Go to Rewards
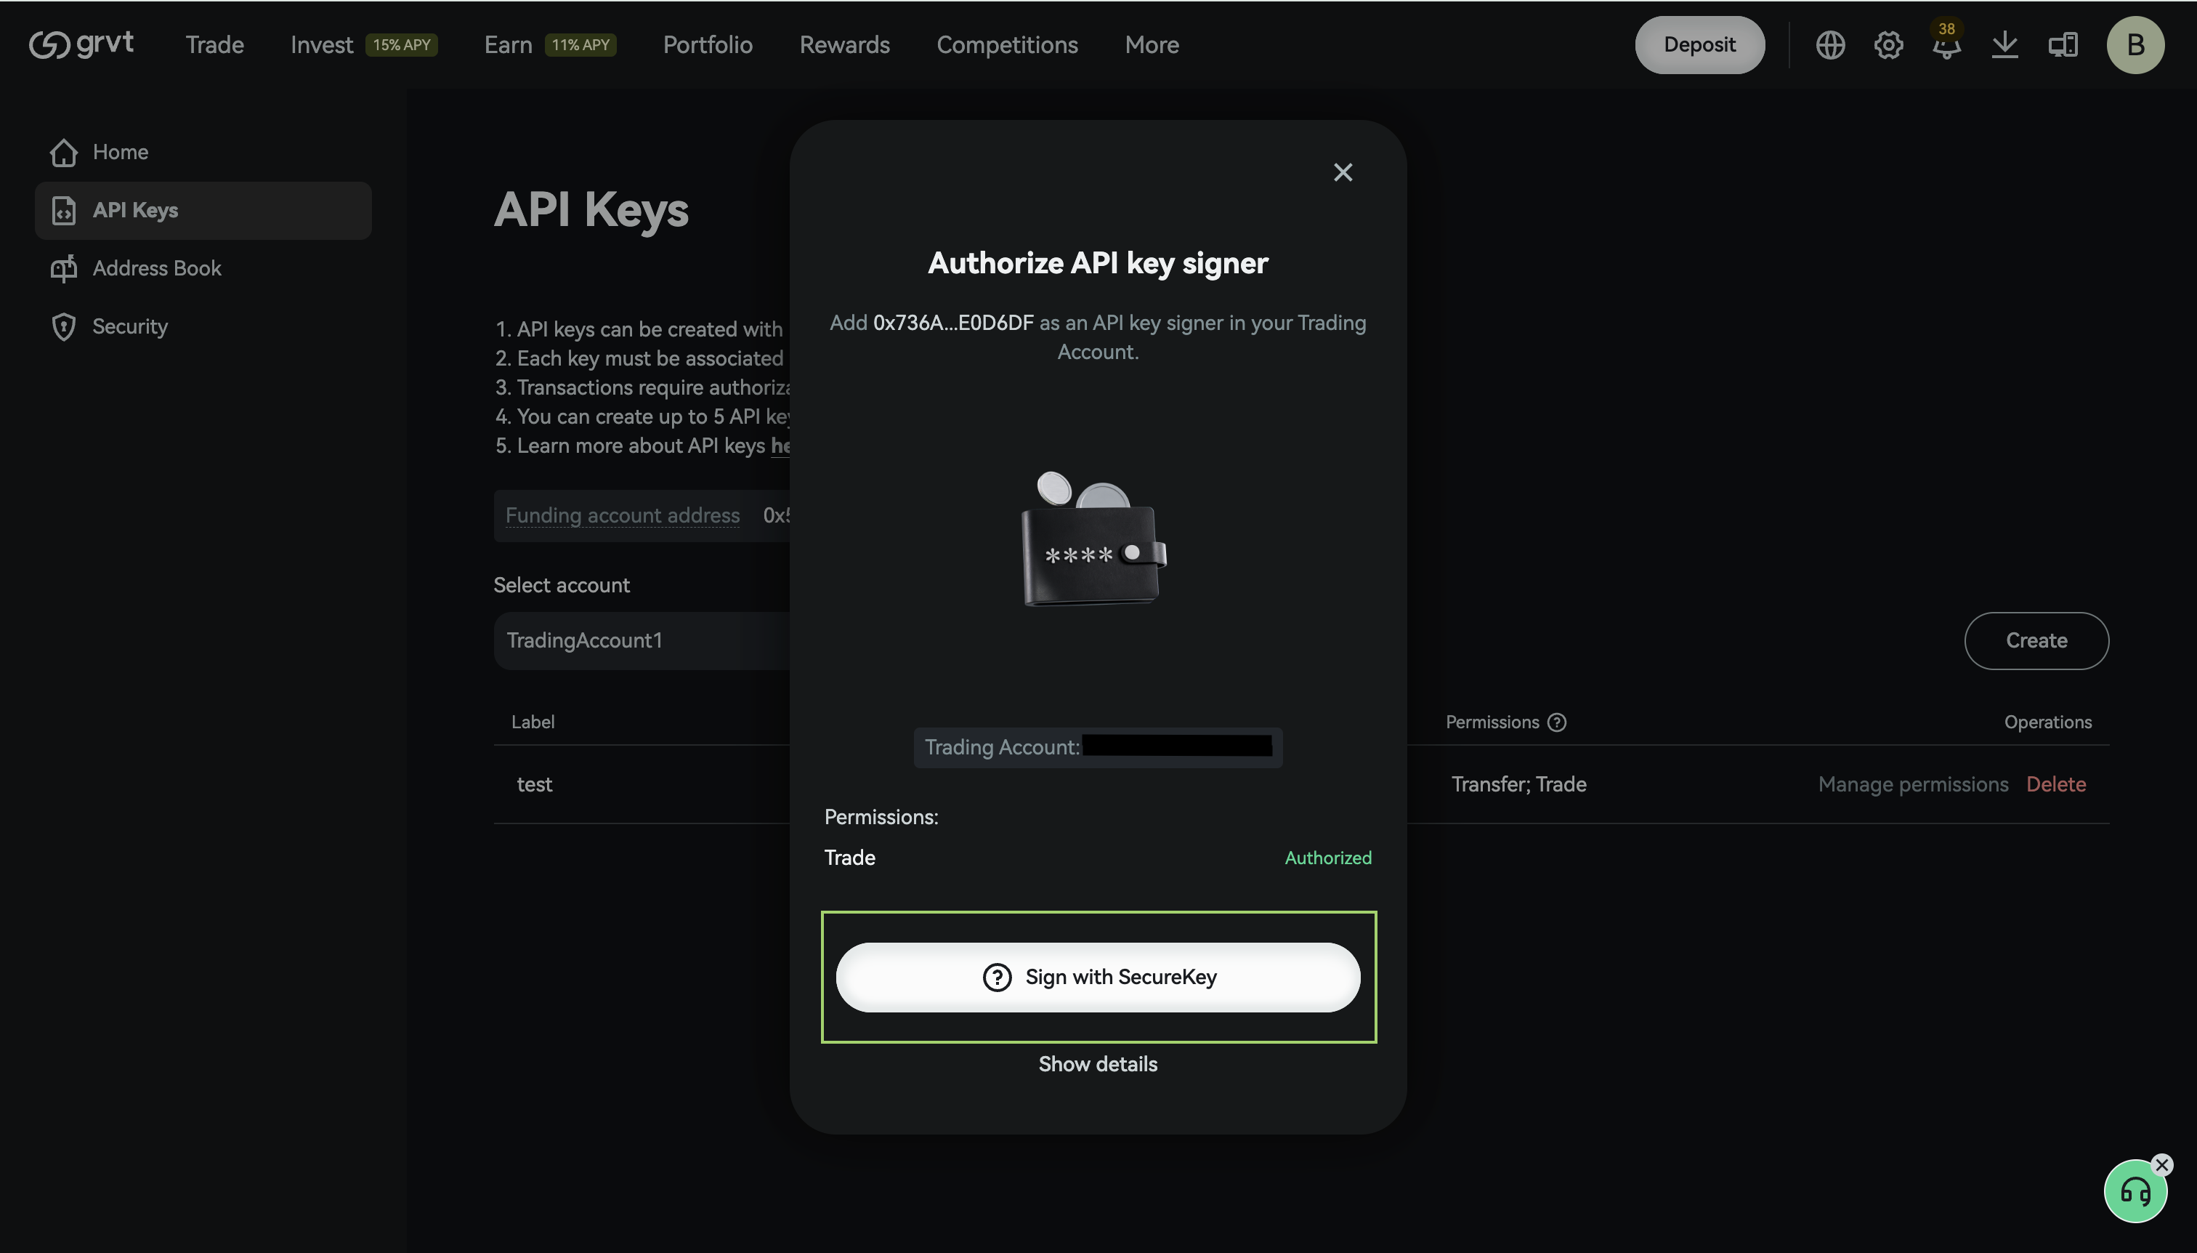The width and height of the screenshot is (2197, 1253). pyautogui.click(x=844, y=45)
